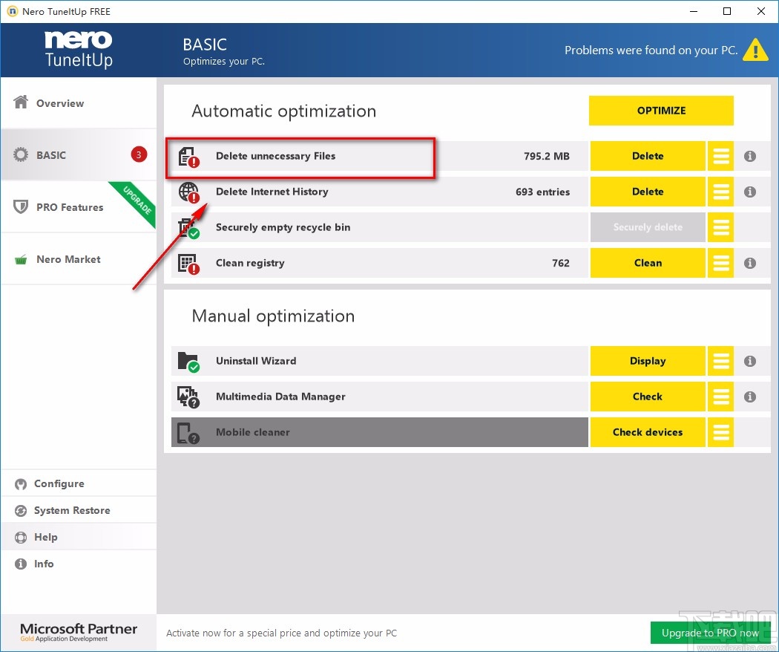The width and height of the screenshot is (779, 652).
Task: Open options menu for Uninstall Wizard
Action: click(721, 361)
